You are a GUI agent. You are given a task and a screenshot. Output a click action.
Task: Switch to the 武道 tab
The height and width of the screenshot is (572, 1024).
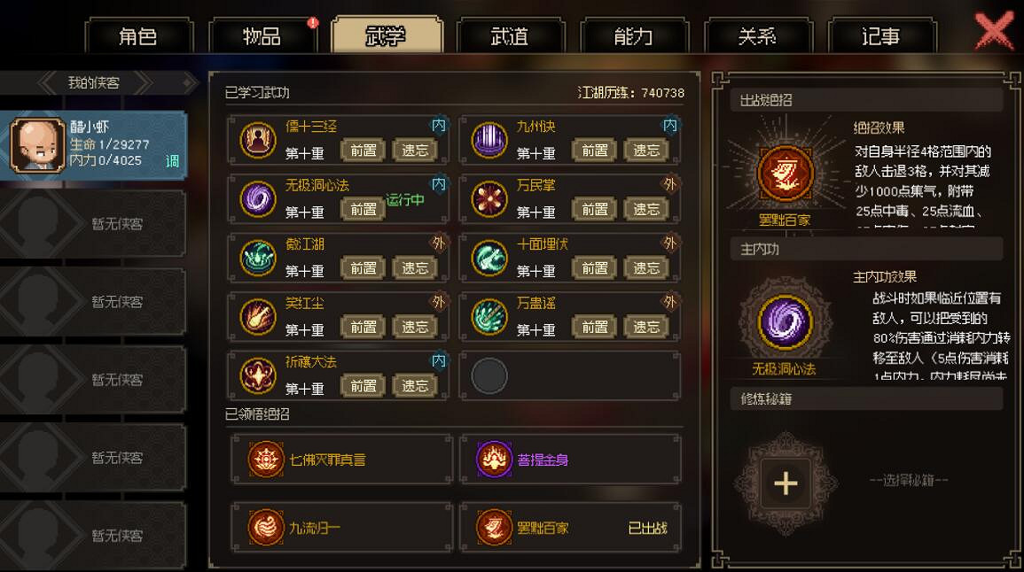[x=510, y=36]
